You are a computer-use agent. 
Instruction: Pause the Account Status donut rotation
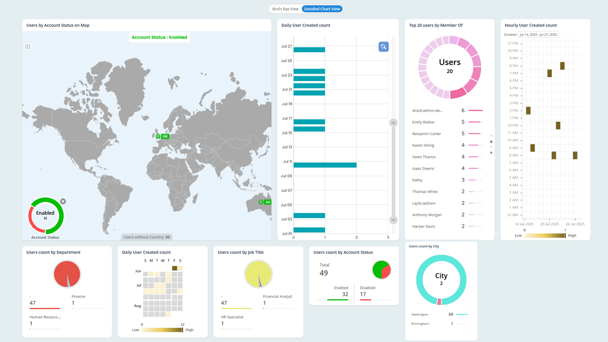click(x=63, y=201)
